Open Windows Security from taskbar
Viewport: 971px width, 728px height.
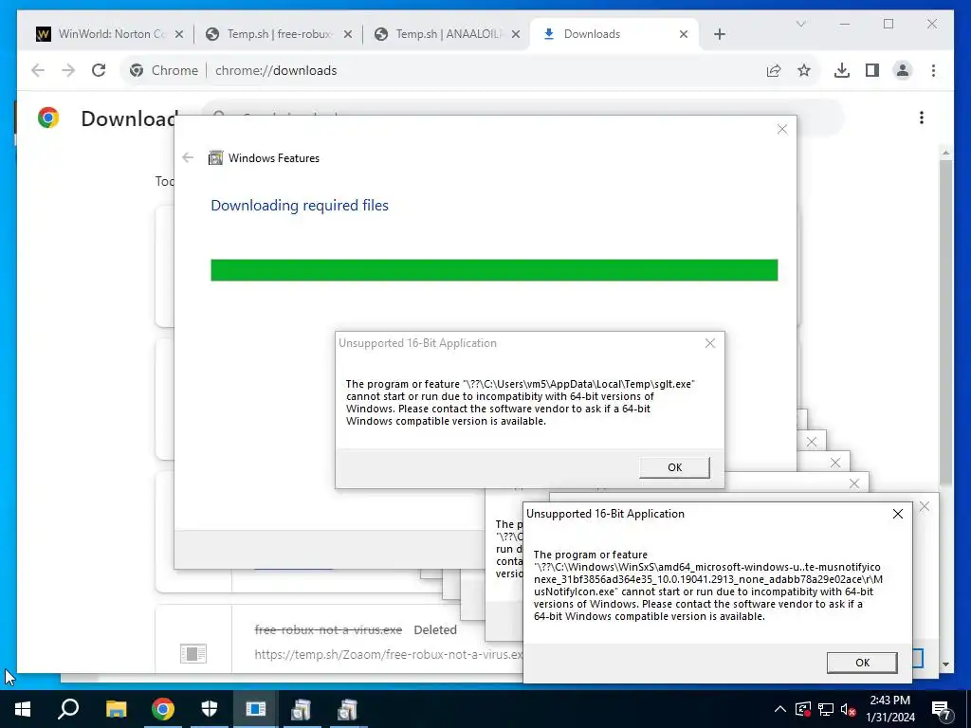click(x=210, y=709)
